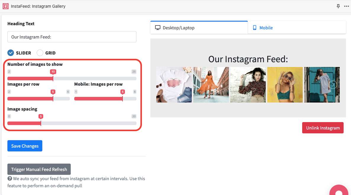Click the Save Changes button

point(25,146)
